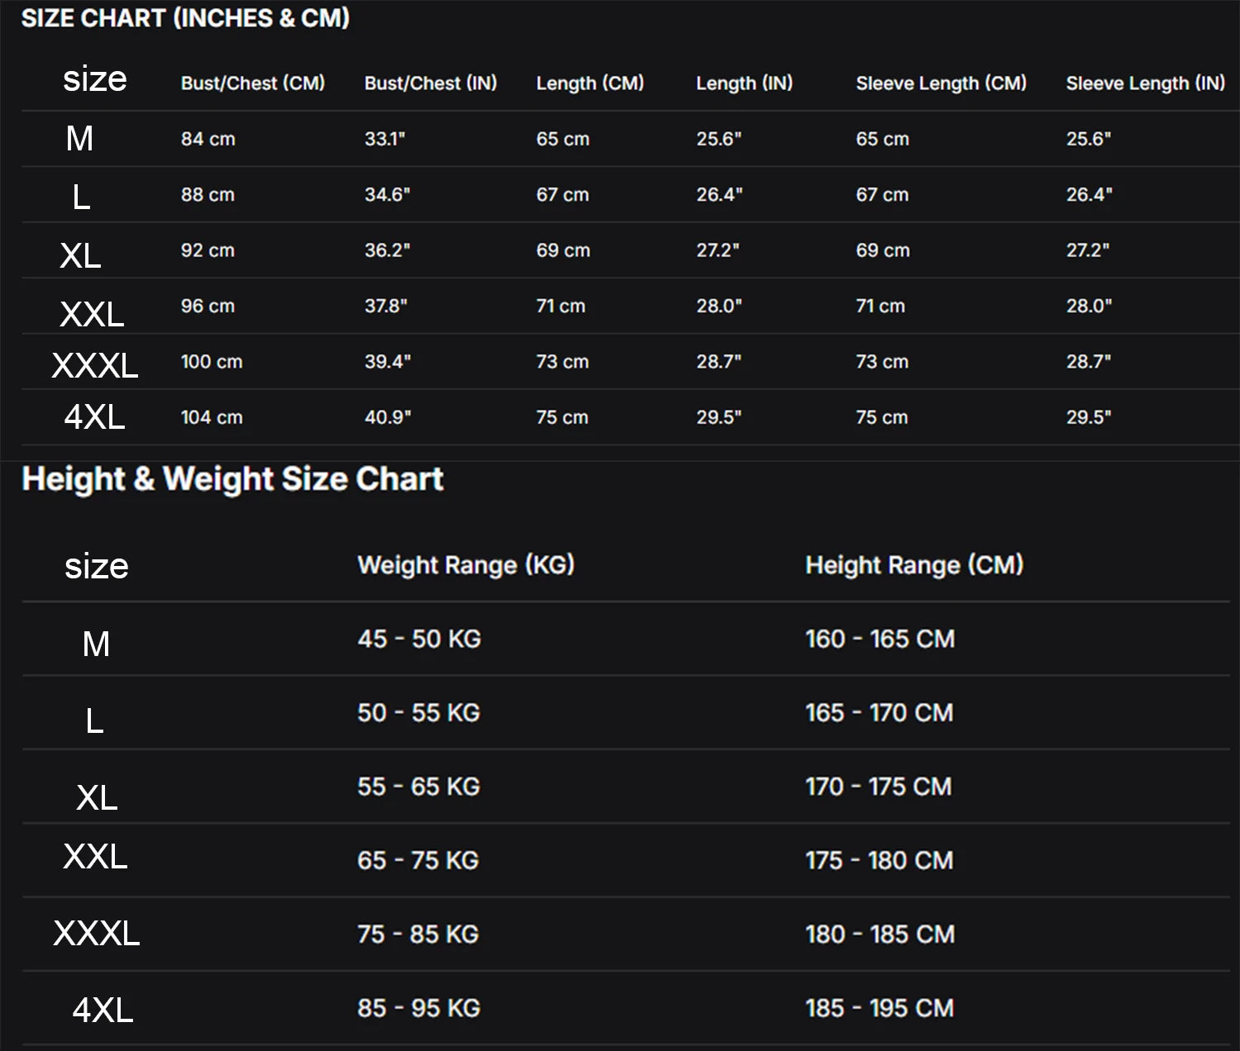This screenshot has height=1051, width=1240.
Task: Click the 26.4" length value for L
Action: tap(719, 194)
